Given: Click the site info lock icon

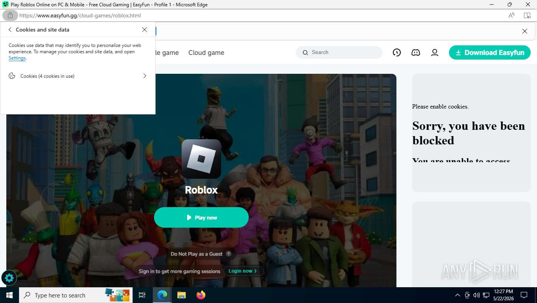Looking at the screenshot, I should pos(10,15).
